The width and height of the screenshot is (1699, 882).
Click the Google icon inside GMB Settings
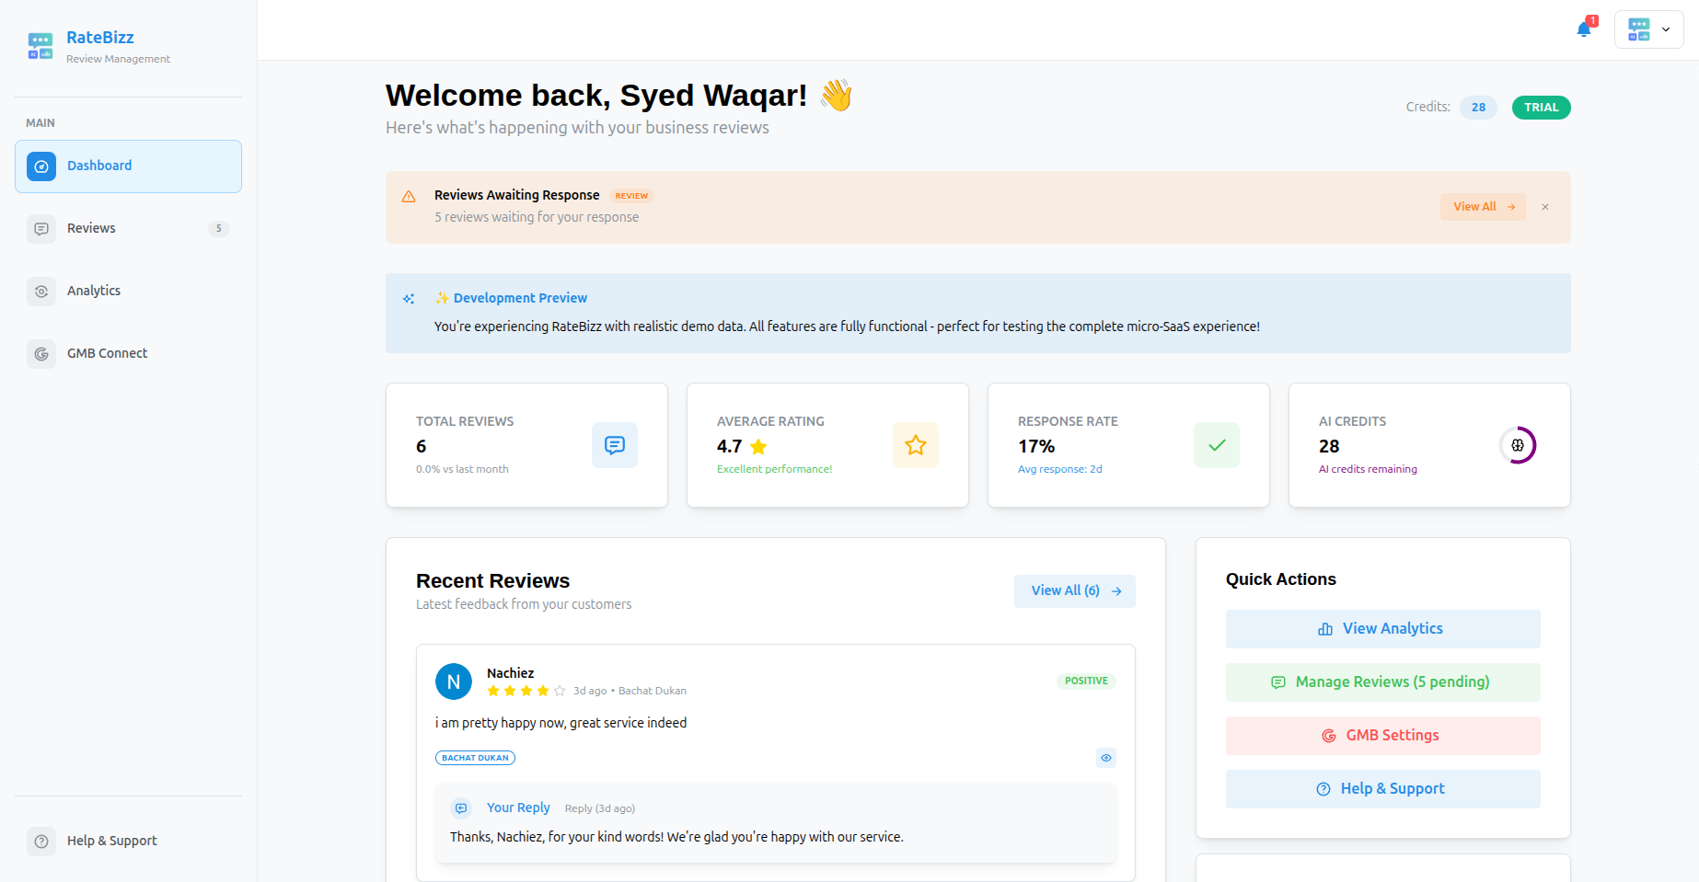click(x=1328, y=735)
